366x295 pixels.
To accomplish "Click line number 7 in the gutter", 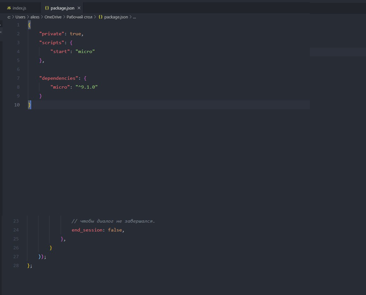I will (x=18, y=78).
